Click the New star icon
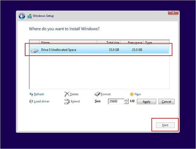The image size is (196, 149). coord(132,94)
